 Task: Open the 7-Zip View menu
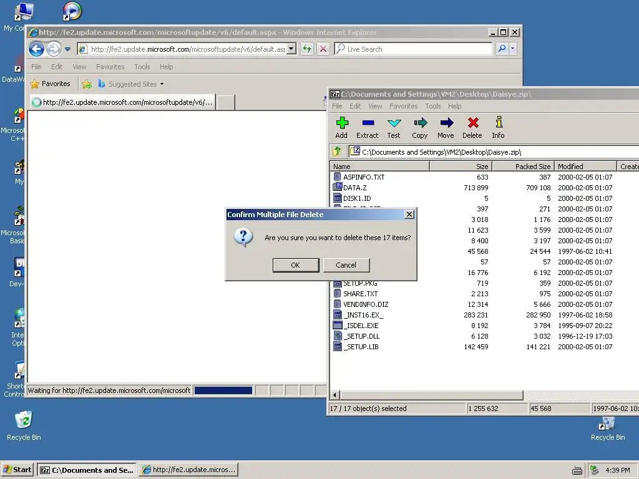pos(375,106)
